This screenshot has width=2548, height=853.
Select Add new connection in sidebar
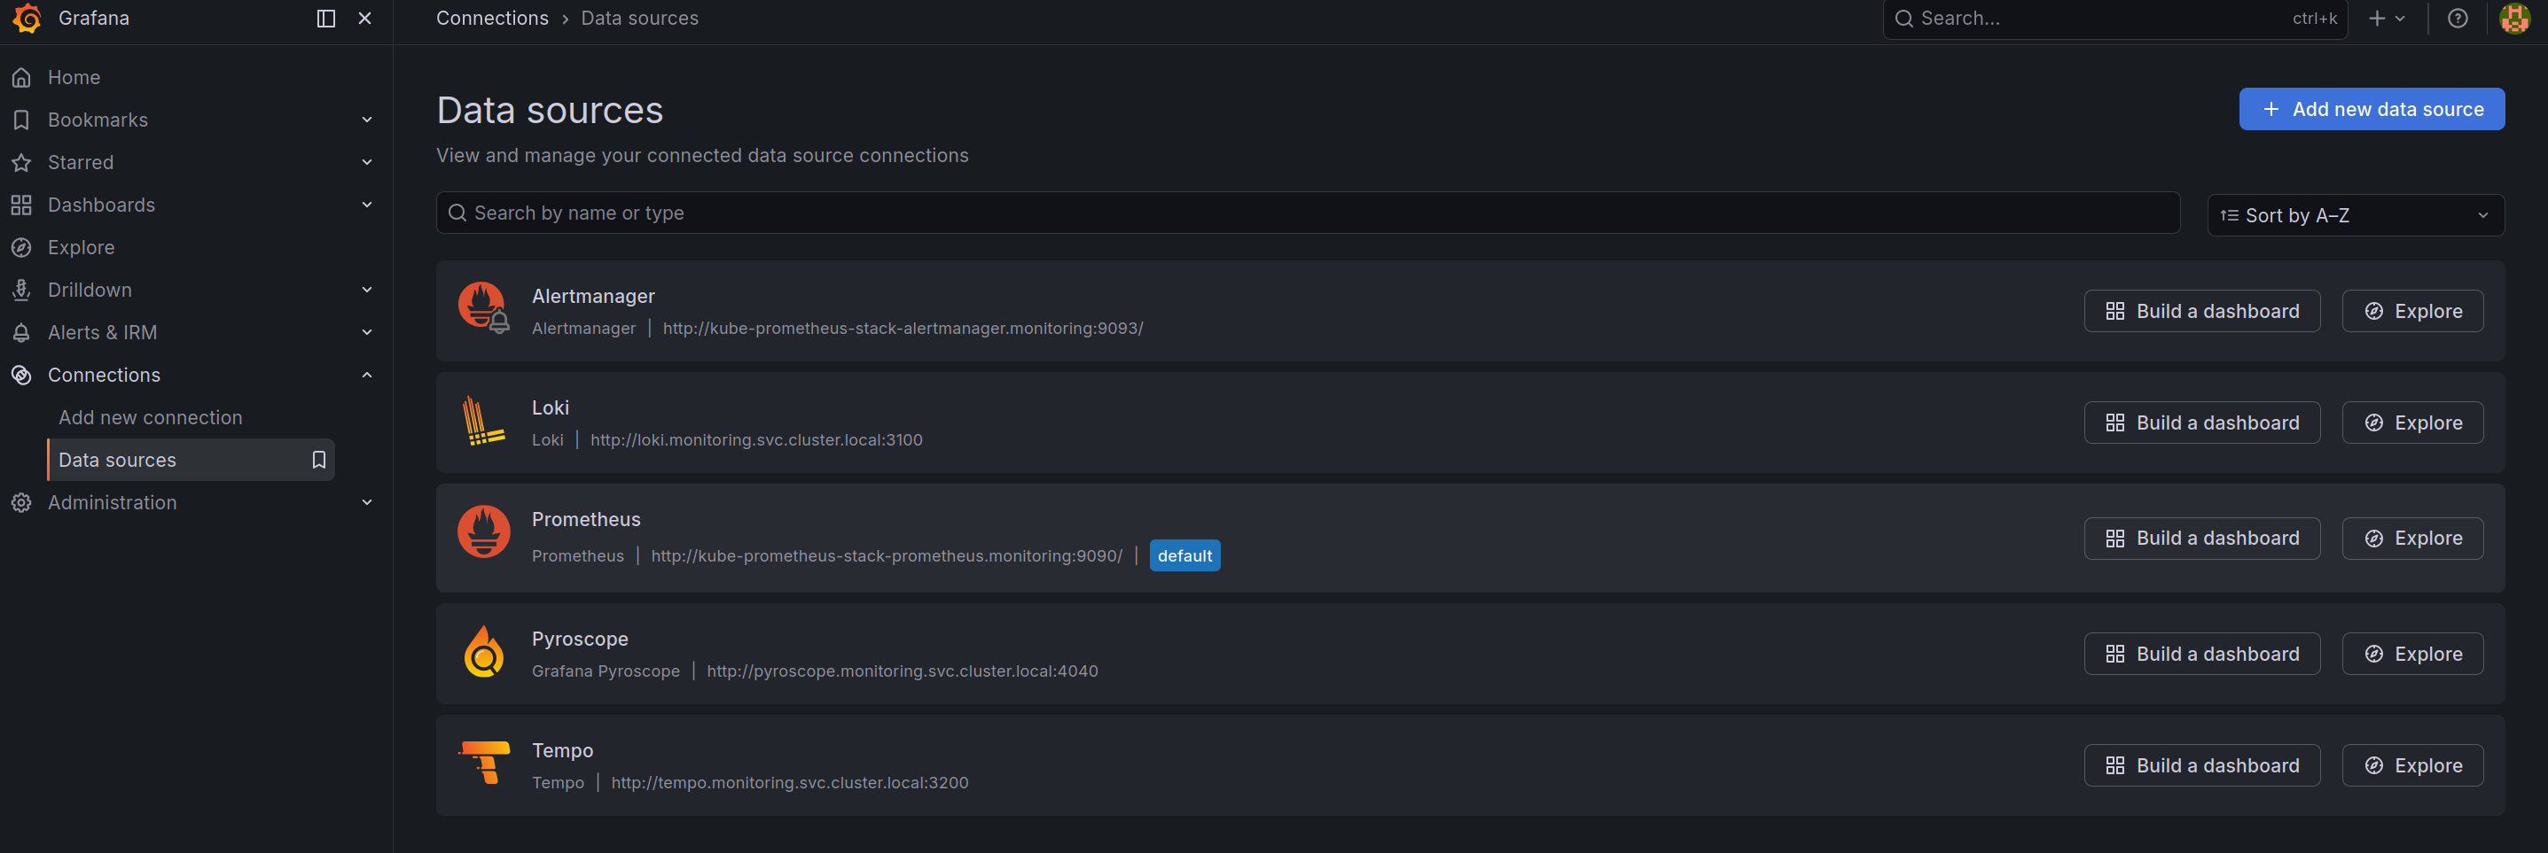151,417
